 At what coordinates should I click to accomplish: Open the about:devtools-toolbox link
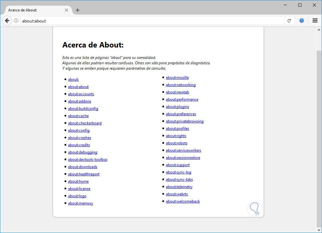(x=88, y=160)
